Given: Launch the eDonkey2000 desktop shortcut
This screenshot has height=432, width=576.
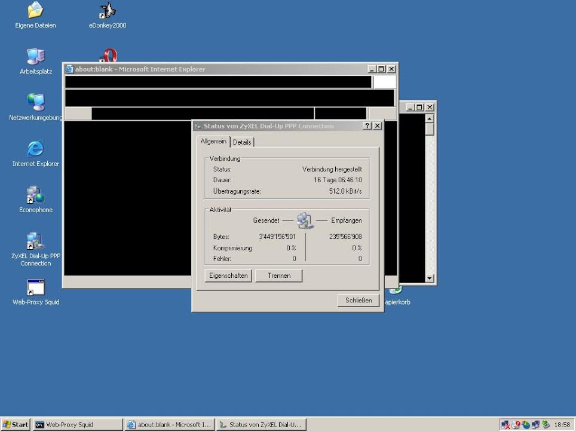Looking at the screenshot, I should click(x=108, y=11).
